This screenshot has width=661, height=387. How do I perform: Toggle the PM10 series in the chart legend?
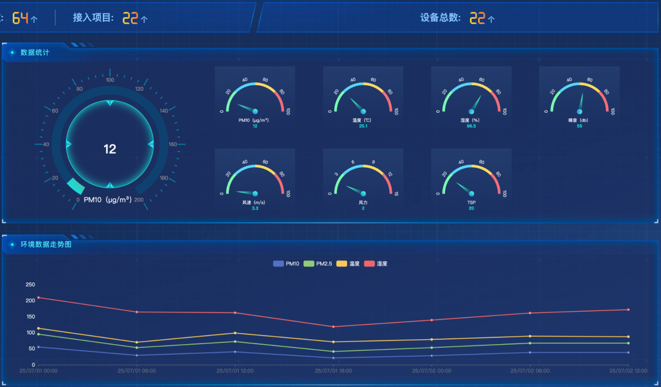tap(286, 263)
